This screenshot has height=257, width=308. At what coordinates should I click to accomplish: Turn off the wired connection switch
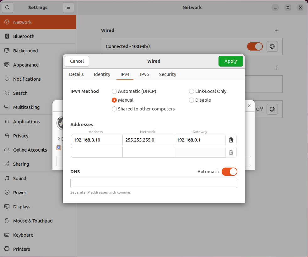[x=255, y=46]
